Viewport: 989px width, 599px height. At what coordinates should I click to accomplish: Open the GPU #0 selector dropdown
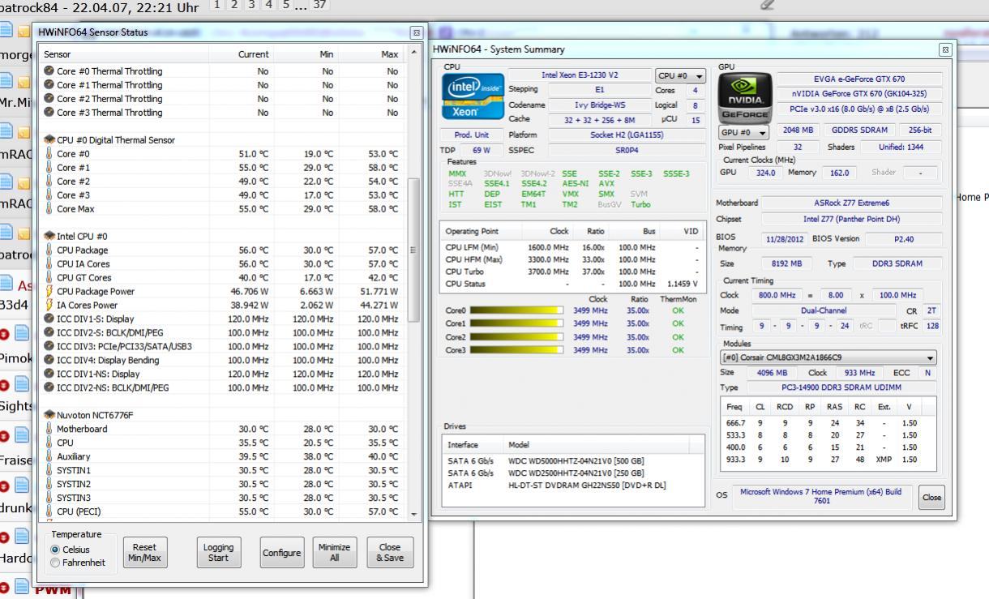(x=743, y=131)
